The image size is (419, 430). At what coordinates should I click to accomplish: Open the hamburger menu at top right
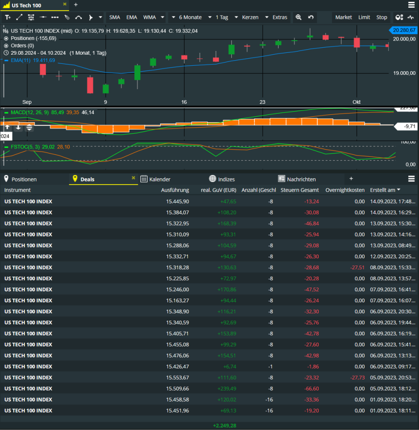point(411,5)
